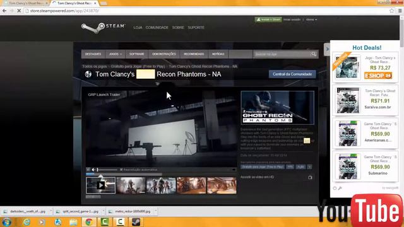Follow the 'Todos os jogos' breadcrumb link
This screenshot has width=404, height=227.
[94, 66]
